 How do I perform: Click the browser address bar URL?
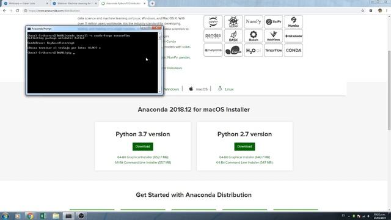[x=54, y=11]
